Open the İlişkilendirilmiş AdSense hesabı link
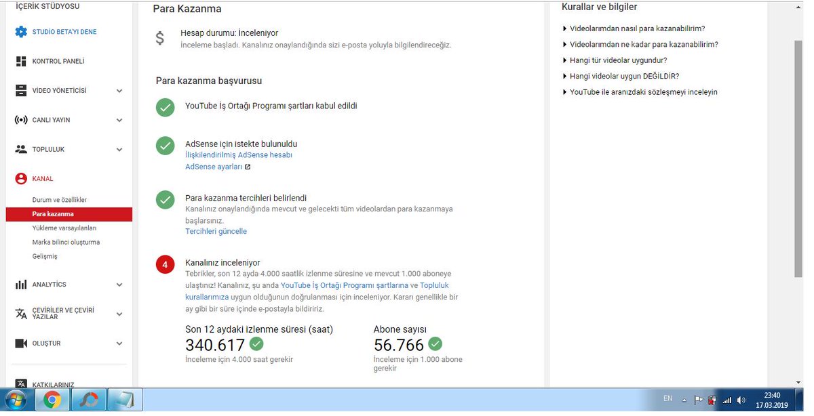Screen dimensions: 814x416 [239, 155]
